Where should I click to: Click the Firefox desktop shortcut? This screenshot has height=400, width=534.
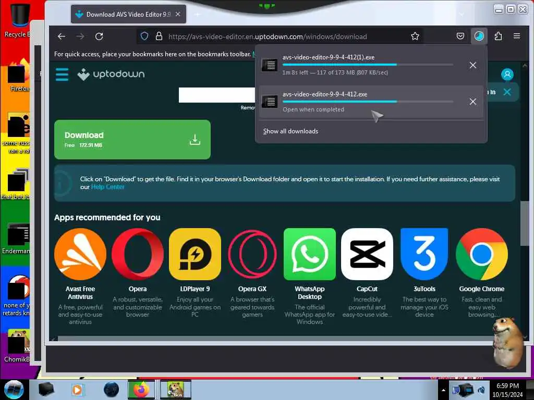click(18, 76)
